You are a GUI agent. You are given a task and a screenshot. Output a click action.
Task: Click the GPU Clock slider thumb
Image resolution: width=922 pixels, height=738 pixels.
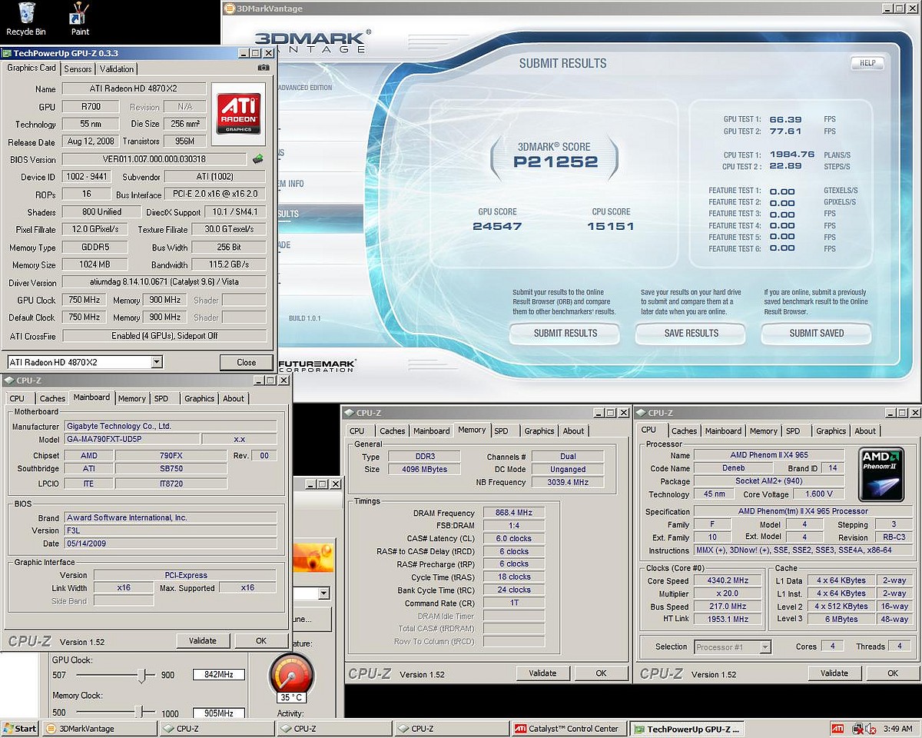[142, 675]
